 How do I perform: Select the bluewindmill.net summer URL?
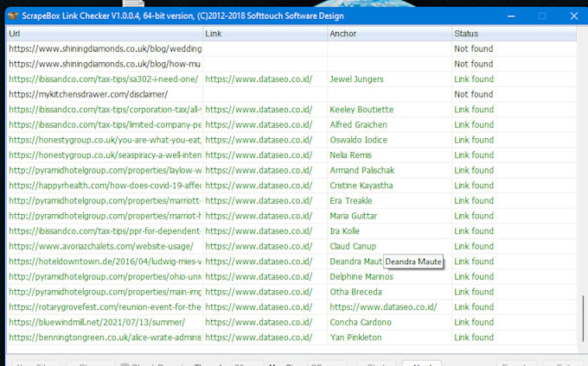(97, 322)
